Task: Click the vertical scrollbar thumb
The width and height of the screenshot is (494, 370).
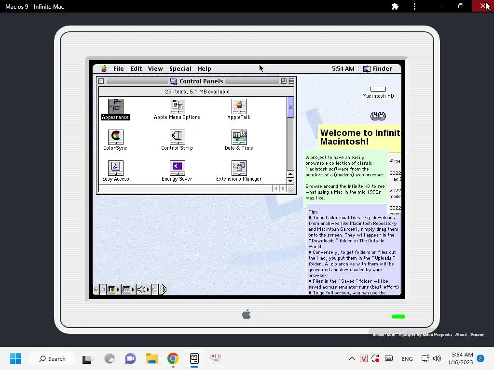Action: click(x=290, y=107)
